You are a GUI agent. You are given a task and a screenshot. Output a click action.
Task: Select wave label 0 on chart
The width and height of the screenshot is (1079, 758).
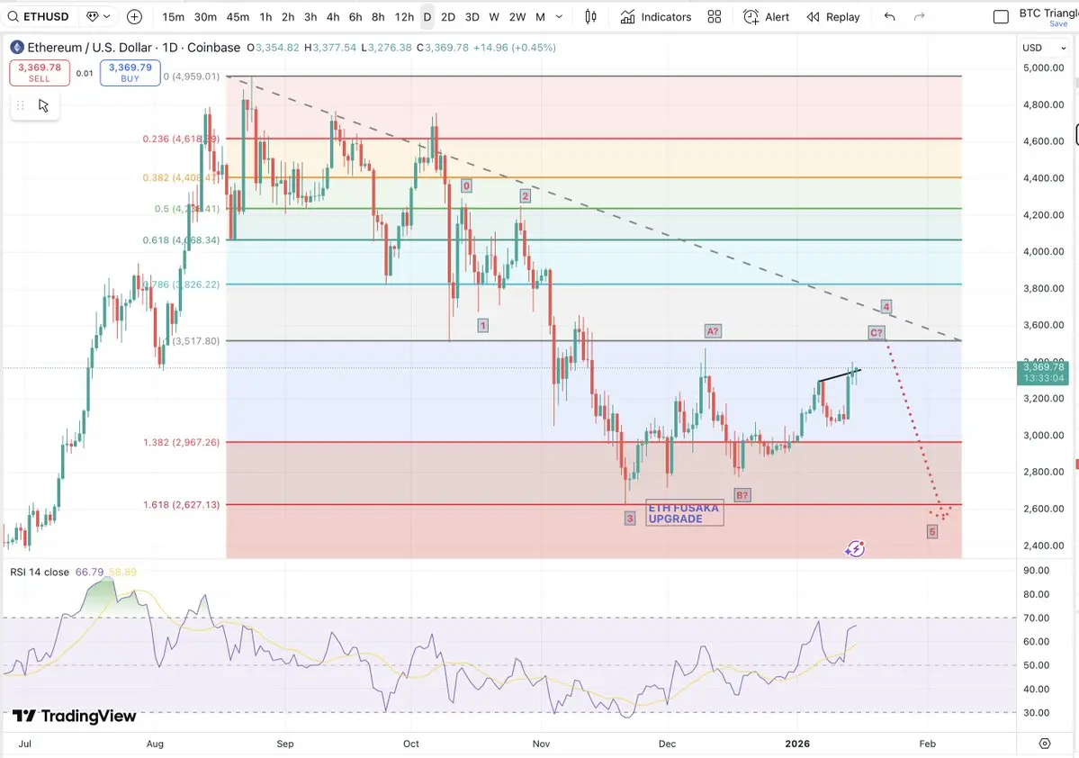[466, 185]
